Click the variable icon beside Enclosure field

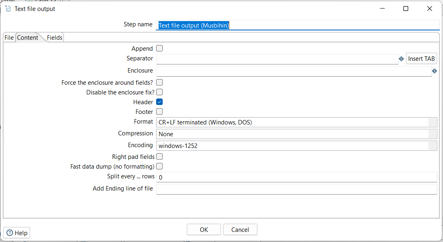tap(435, 71)
